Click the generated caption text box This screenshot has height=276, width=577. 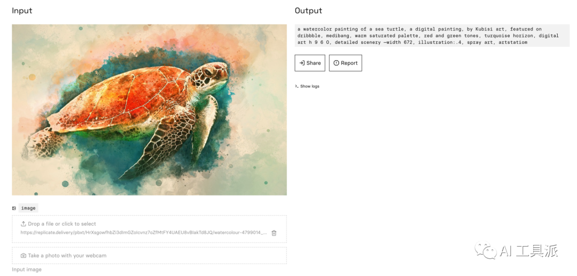pos(432,36)
